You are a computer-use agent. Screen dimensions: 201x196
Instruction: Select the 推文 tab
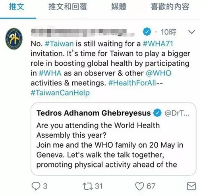point(16,7)
